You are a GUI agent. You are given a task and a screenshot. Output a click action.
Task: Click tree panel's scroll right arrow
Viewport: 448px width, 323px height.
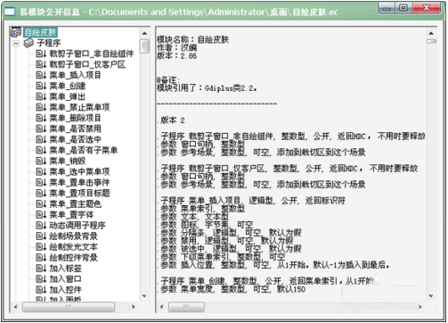click(x=134, y=307)
